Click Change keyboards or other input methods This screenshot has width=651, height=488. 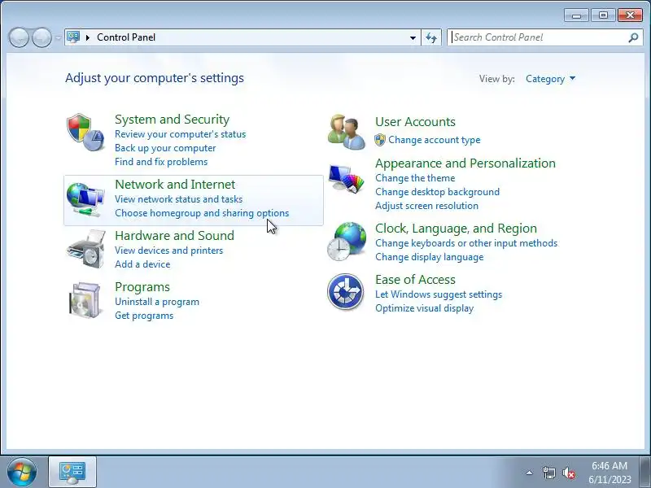click(x=466, y=243)
